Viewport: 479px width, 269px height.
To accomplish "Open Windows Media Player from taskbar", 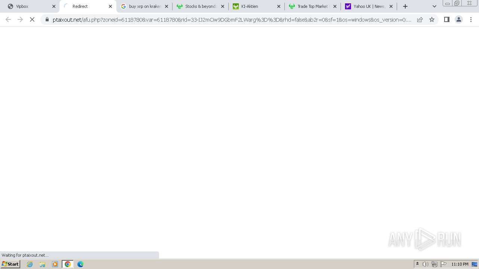I will pos(55,264).
